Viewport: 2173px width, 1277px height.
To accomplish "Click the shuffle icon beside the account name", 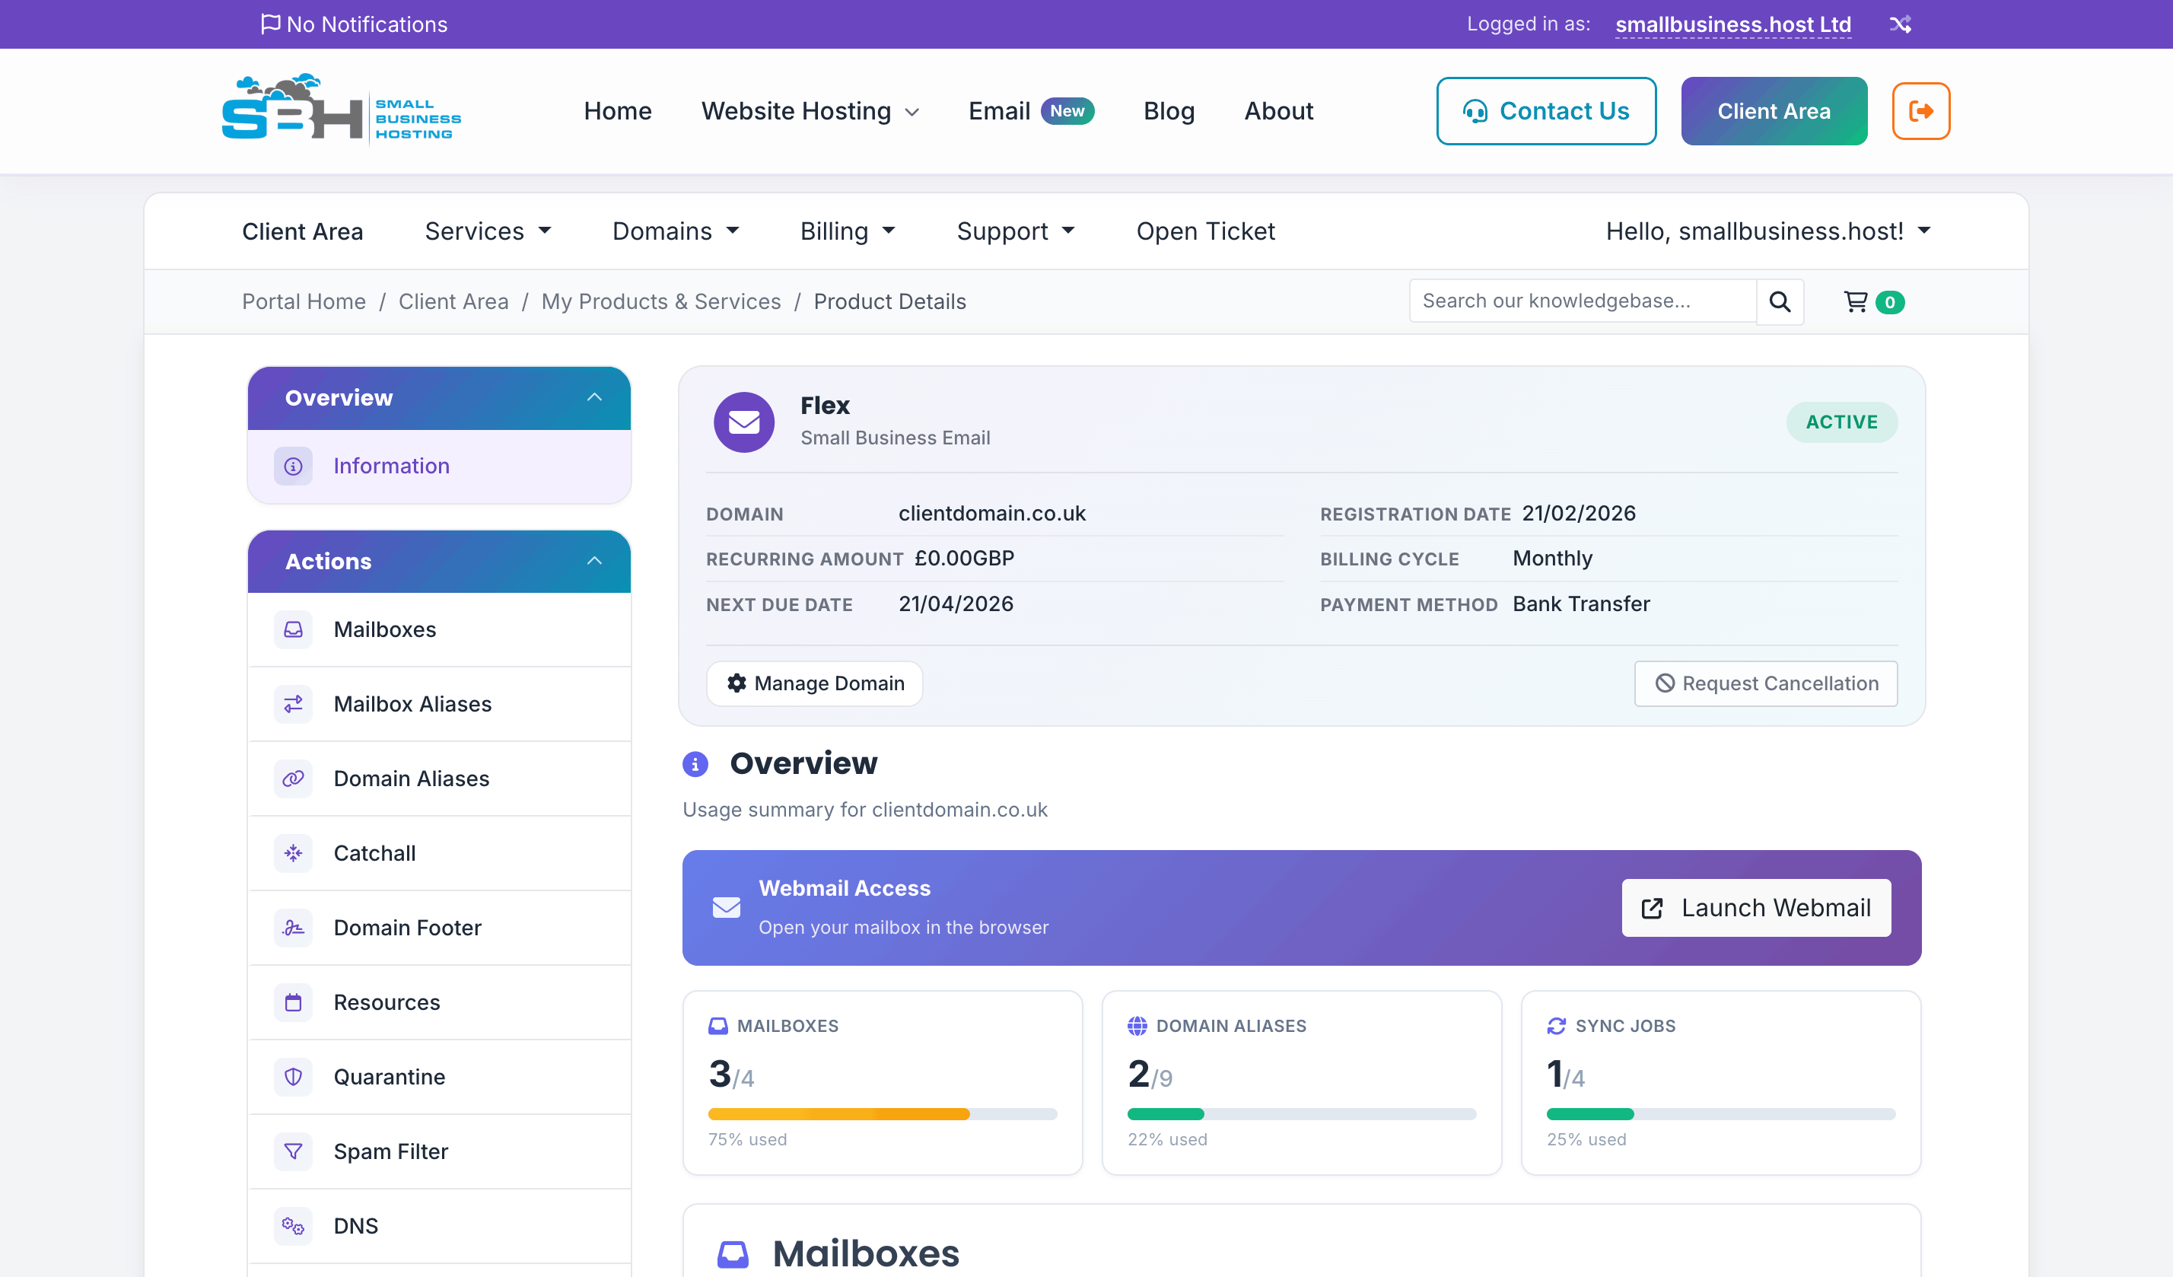I will 1901,24.
